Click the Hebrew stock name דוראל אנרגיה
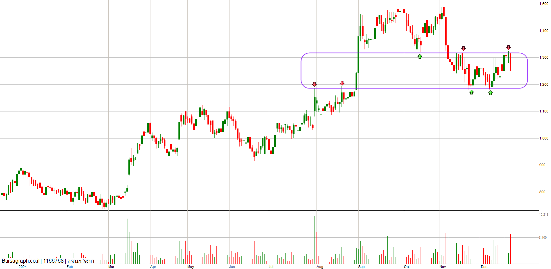Screen dimensions: 551x269 pyautogui.click(x=81, y=261)
